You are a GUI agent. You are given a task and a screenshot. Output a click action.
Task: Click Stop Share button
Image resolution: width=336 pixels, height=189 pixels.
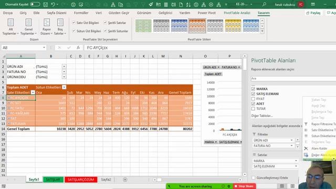[244, 186]
